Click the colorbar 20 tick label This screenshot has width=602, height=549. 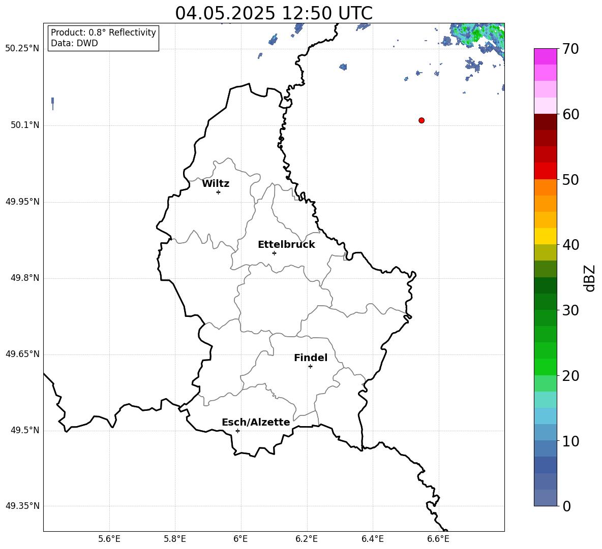(x=571, y=376)
